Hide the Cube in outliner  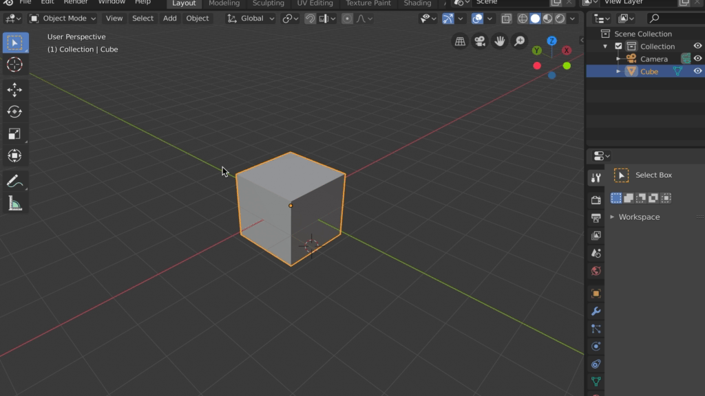point(697,71)
